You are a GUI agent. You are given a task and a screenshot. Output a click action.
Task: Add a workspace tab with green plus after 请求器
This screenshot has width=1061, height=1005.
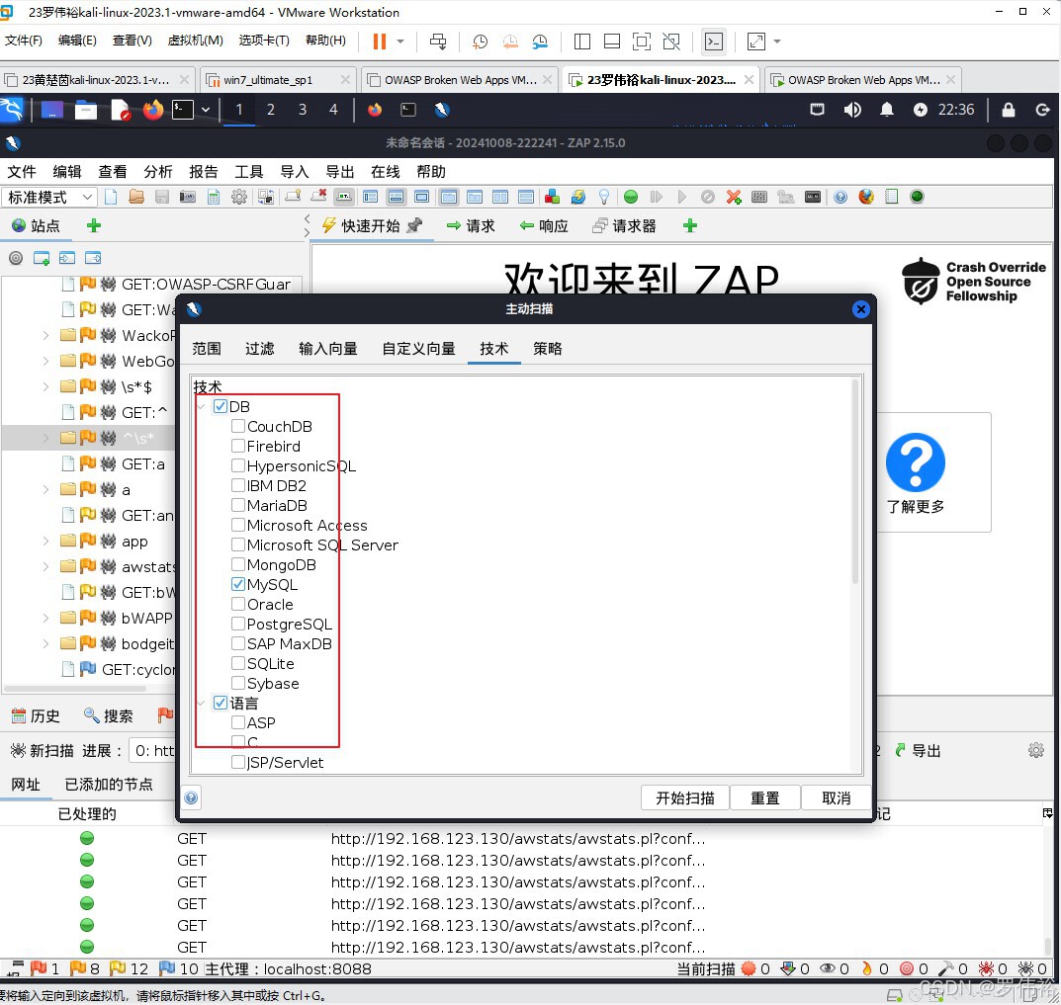pyautogui.click(x=690, y=226)
